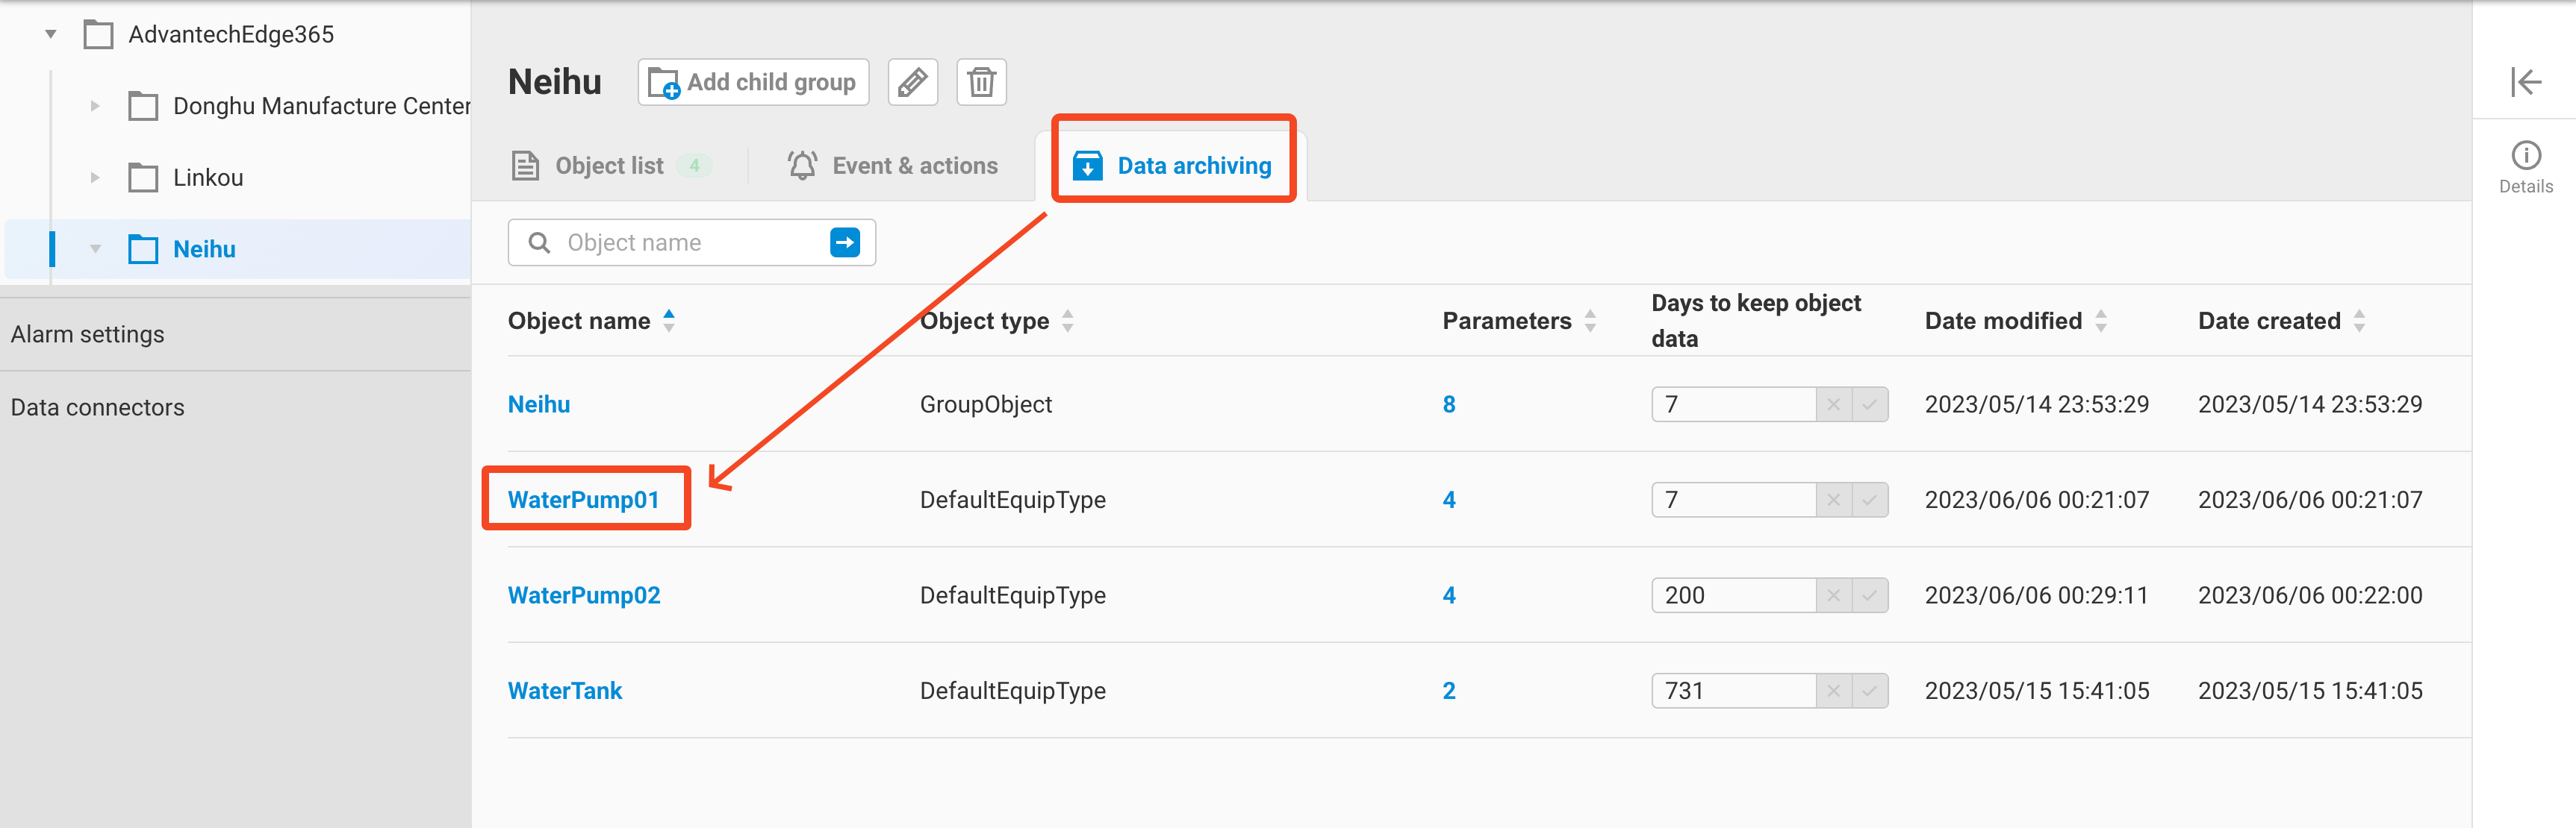The height and width of the screenshot is (828, 2576).
Task: Click Add child group button
Action: (753, 82)
